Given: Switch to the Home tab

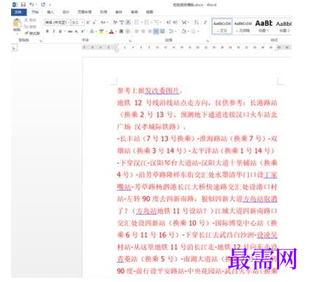Looking at the screenshot, I should [35, 12].
